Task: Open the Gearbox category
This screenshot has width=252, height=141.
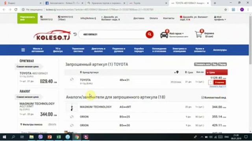Action: click(x=139, y=50)
